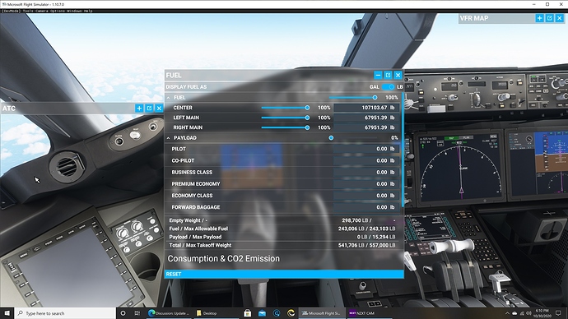The width and height of the screenshot is (568, 319).
Task: Click the RESET button in fuel panel
Action: 284,274
